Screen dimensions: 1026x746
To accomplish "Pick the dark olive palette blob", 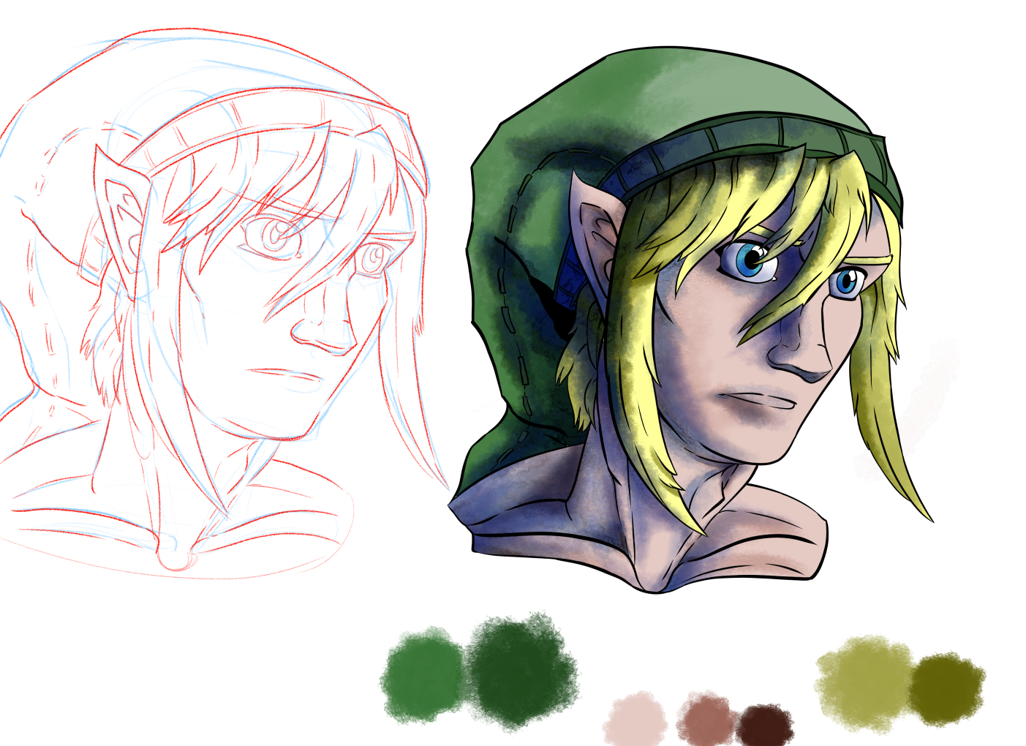I will (x=946, y=690).
